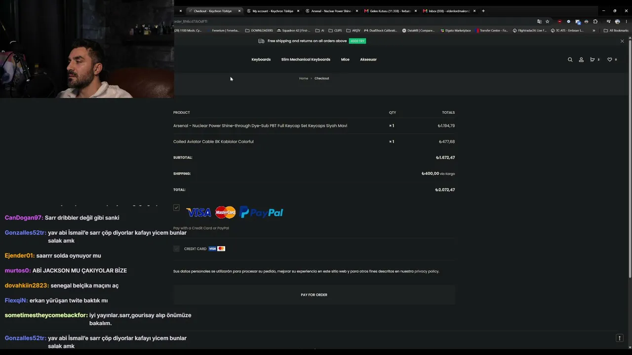The image size is (632, 355).
Task: Open the ARŞİV bookmark folder
Action: click(x=354, y=31)
